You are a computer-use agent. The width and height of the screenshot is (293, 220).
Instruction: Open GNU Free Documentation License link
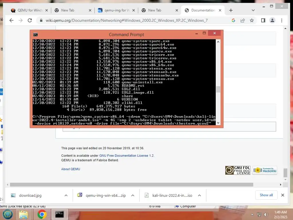[x=126, y=156]
